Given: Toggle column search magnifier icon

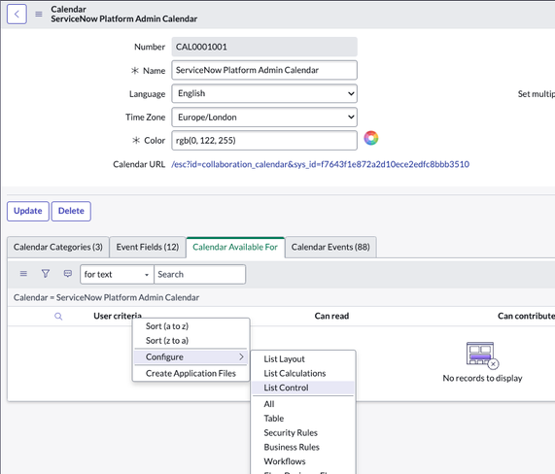Looking at the screenshot, I should coord(58,317).
